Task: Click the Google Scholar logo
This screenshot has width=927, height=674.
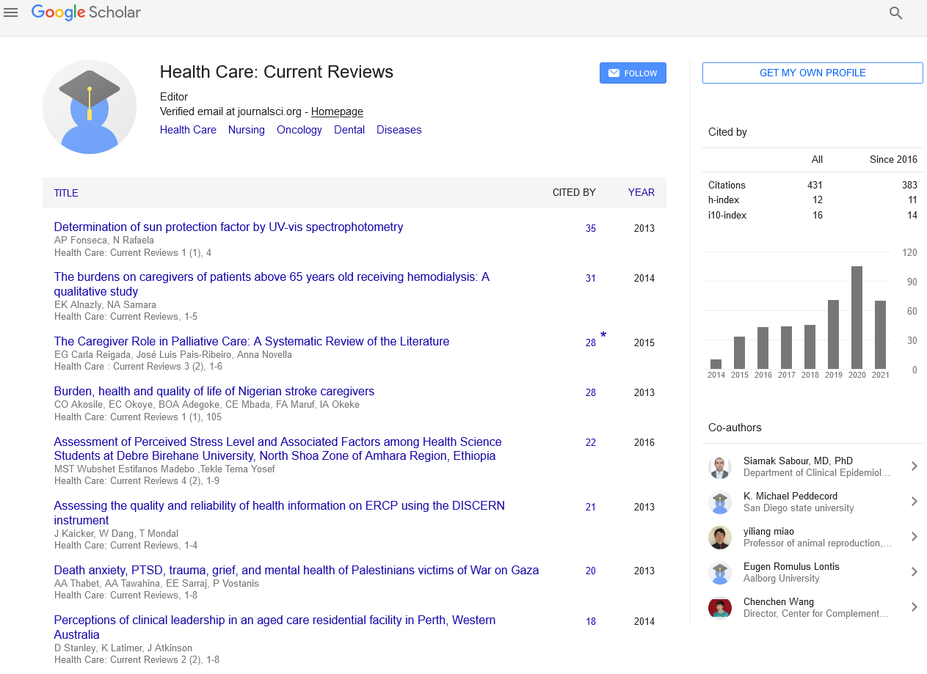Action: pyautogui.click(x=86, y=12)
